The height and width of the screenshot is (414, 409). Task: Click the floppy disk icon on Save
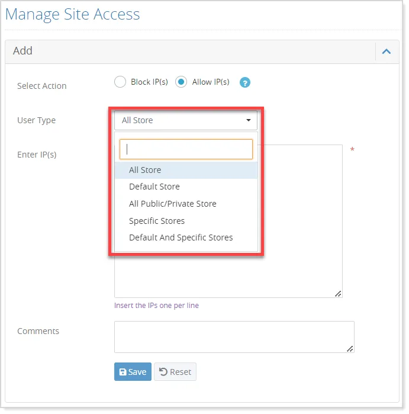(x=123, y=372)
